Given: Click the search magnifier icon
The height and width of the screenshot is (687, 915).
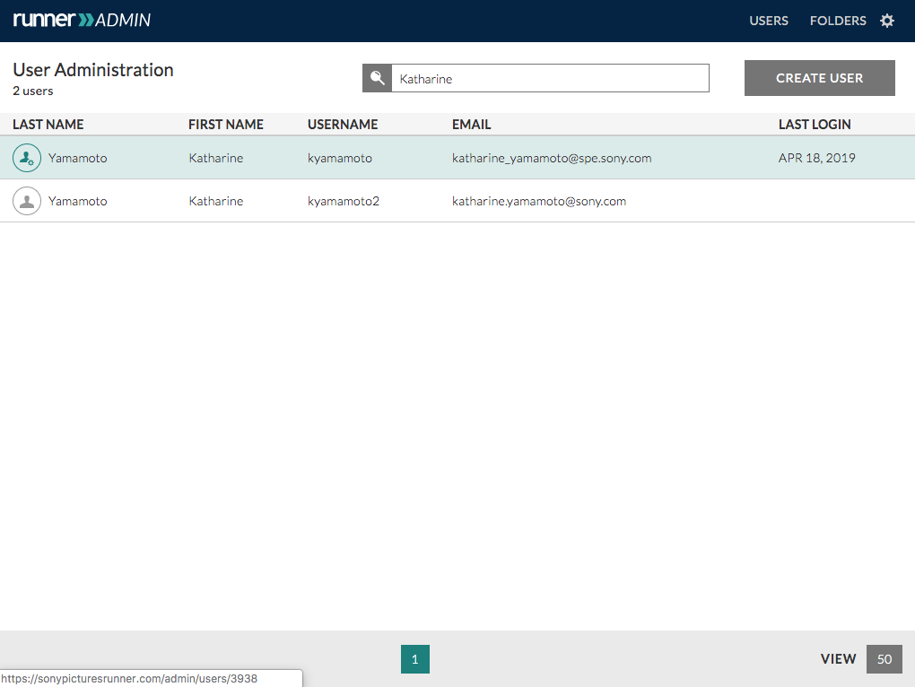Looking at the screenshot, I should click(377, 78).
